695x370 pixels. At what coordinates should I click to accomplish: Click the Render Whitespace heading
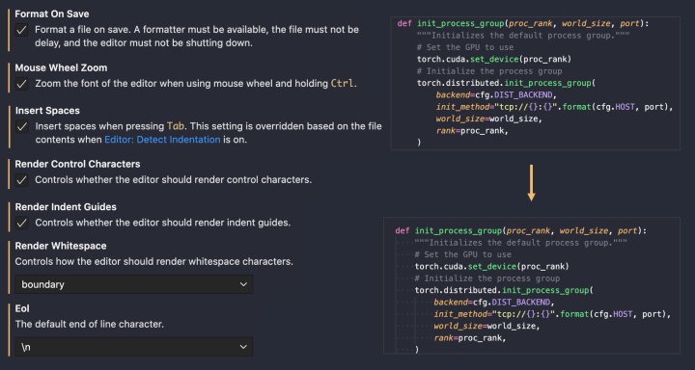point(61,246)
